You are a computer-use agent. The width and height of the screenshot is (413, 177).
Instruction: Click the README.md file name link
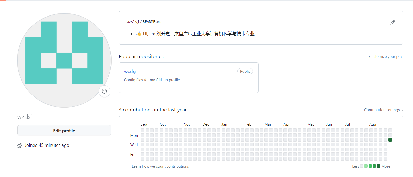click(x=152, y=22)
